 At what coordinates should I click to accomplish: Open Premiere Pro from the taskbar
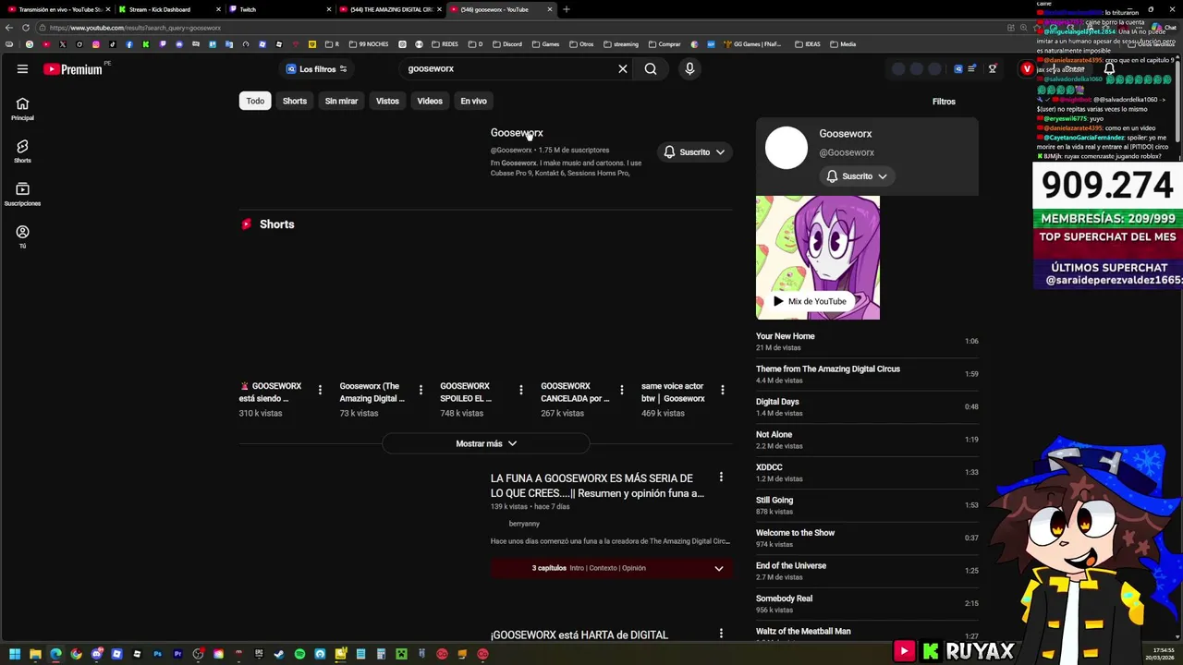[x=177, y=654]
